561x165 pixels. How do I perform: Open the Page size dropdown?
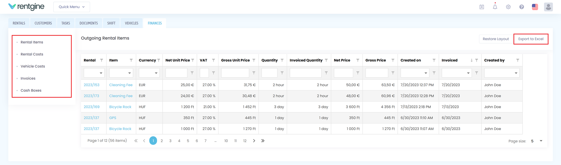(x=537, y=141)
